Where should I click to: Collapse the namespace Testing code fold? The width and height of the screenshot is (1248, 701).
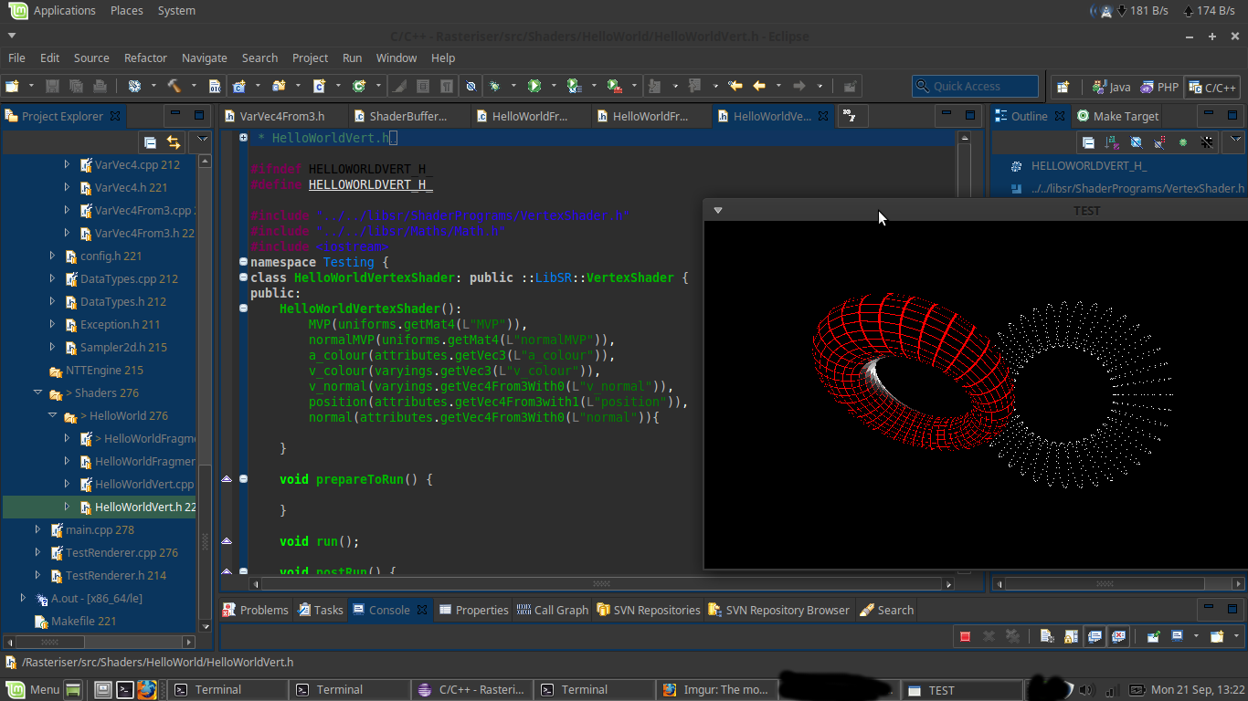coord(243,262)
